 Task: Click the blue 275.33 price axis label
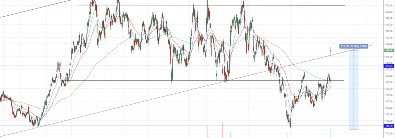389,66
